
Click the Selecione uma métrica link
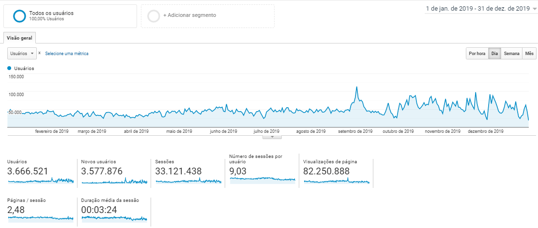(x=67, y=54)
